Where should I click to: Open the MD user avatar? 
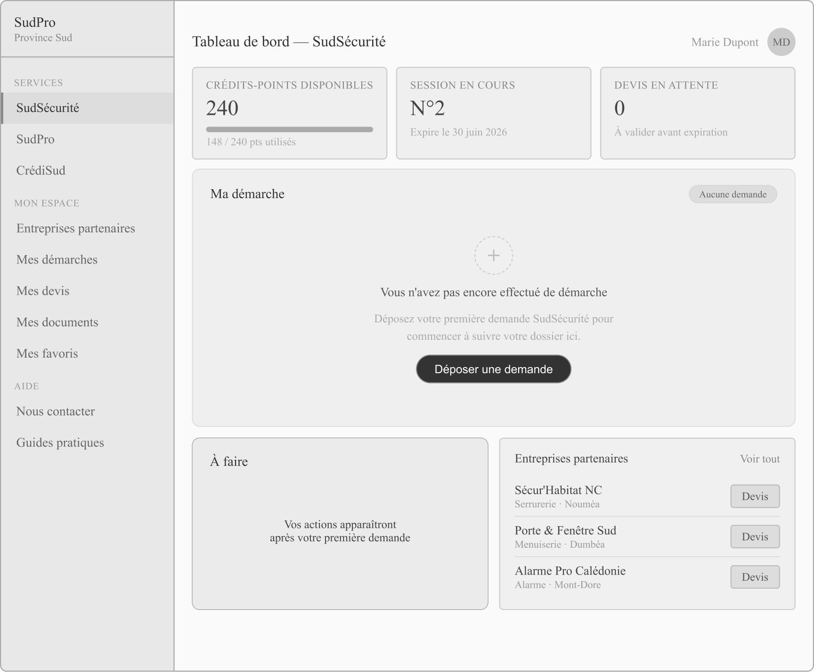pyautogui.click(x=781, y=42)
